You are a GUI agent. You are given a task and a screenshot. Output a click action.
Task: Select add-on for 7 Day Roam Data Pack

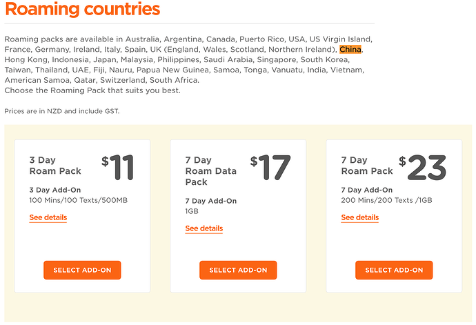pos(238,270)
